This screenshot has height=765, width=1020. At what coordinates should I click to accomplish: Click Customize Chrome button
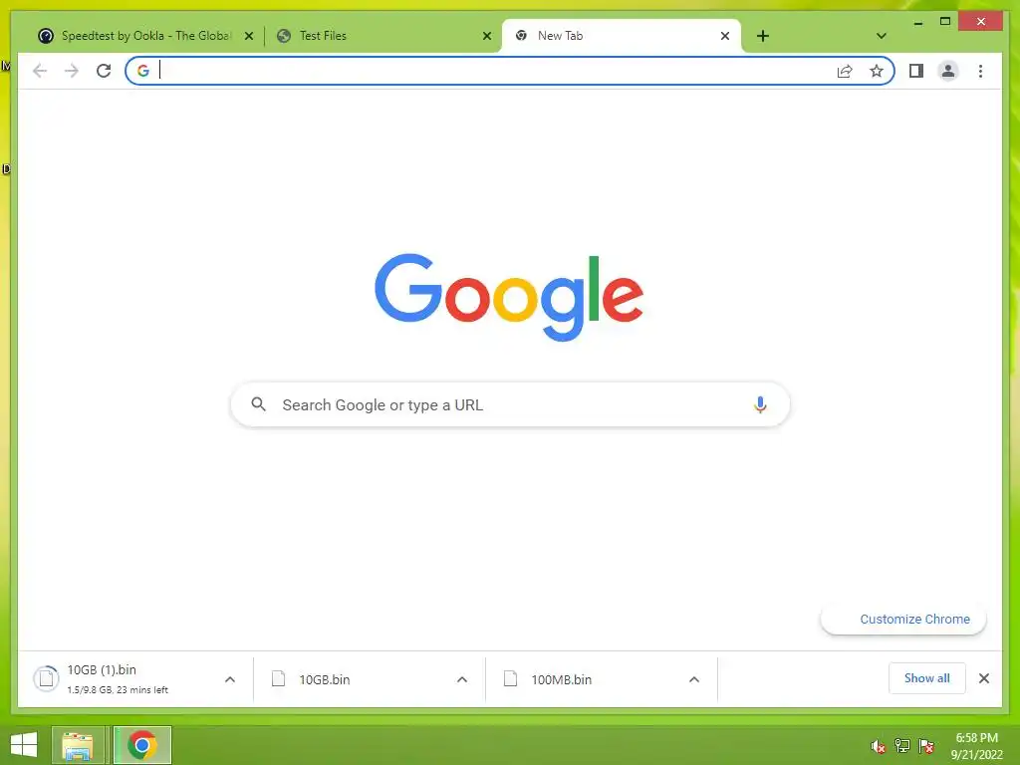pyautogui.click(x=903, y=620)
